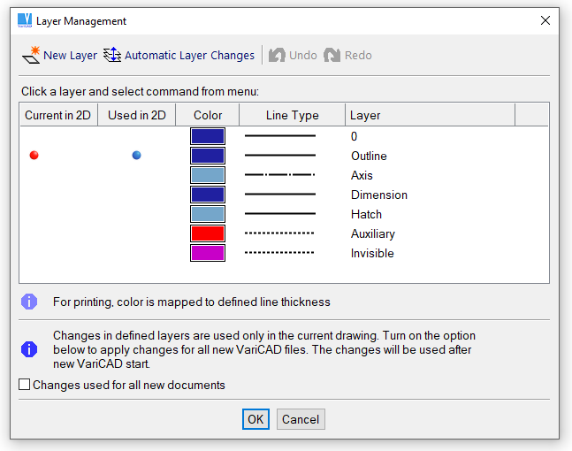Click the Color column header
The height and width of the screenshot is (451, 572).
click(x=208, y=115)
